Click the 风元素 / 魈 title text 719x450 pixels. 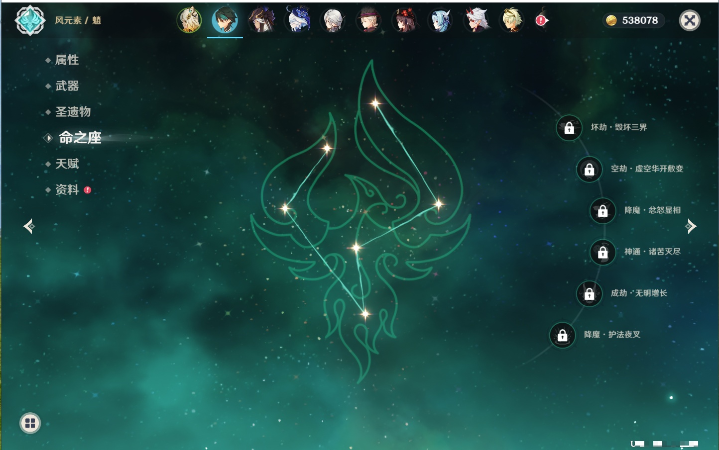click(78, 20)
